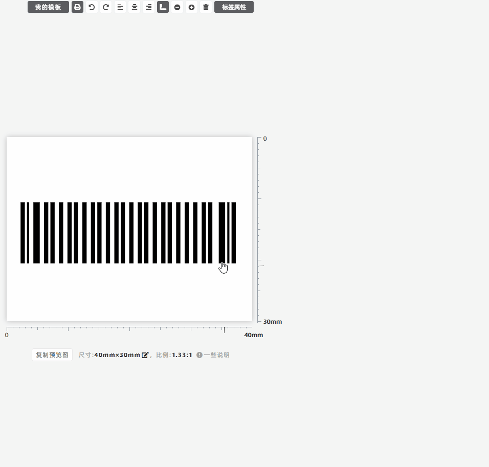Center align the element

pos(135,7)
